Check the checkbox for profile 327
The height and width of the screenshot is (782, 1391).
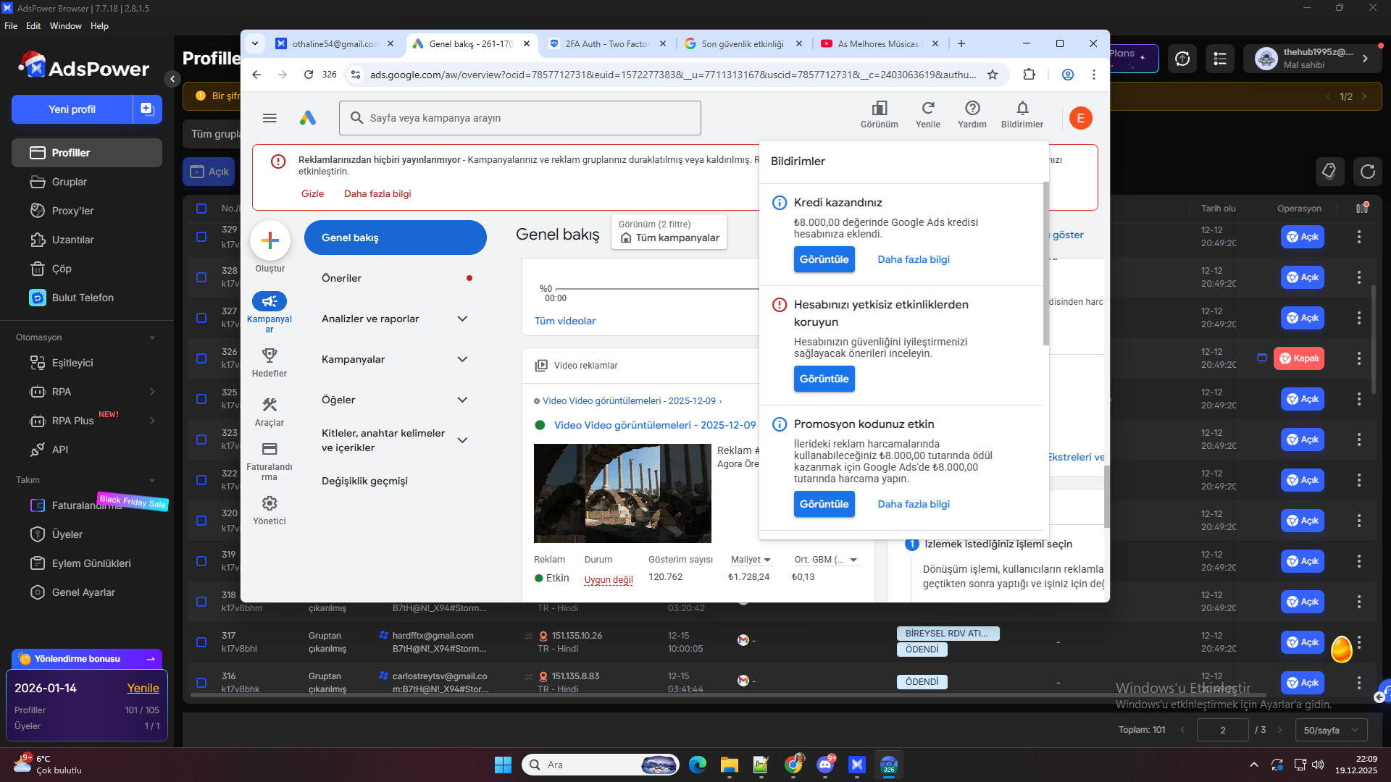click(x=201, y=318)
